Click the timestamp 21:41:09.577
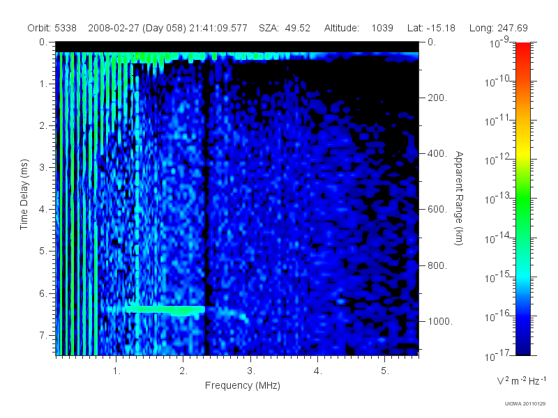 point(218,28)
